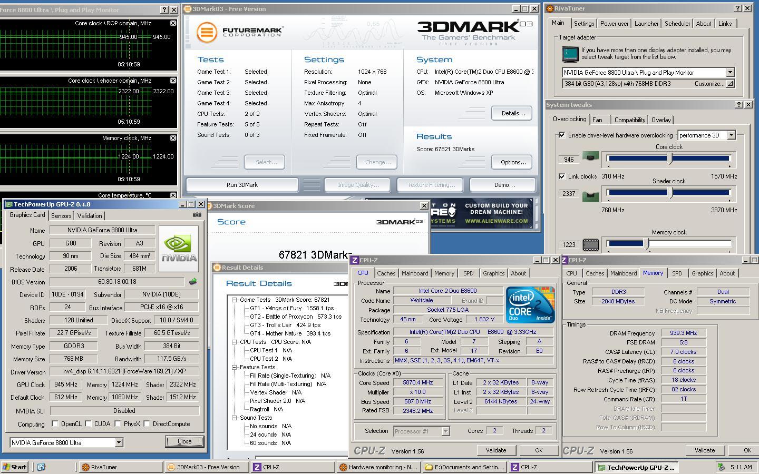The height and width of the screenshot is (474, 759).
Task: Collapse the CPU Tests tree node
Action: pyautogui.click(x=235, y=342)
